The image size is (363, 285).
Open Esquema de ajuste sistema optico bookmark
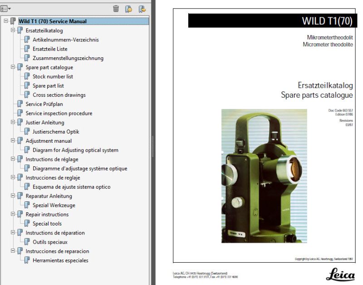click(x=72, y=187)
